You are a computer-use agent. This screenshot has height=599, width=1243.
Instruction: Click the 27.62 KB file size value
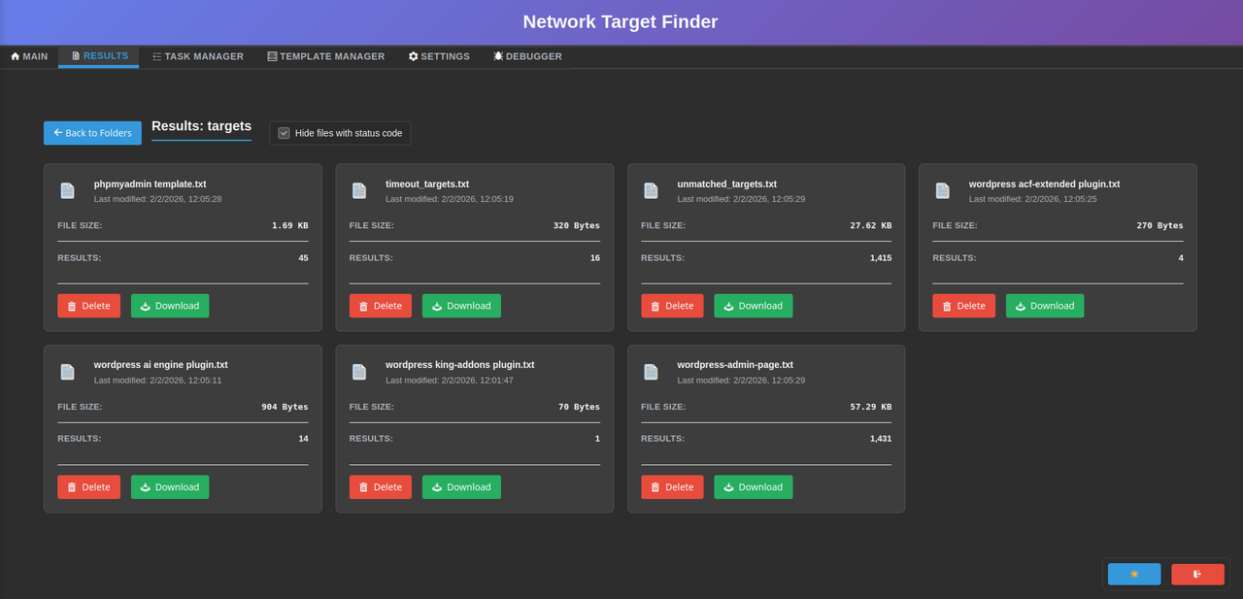point(870,225)
